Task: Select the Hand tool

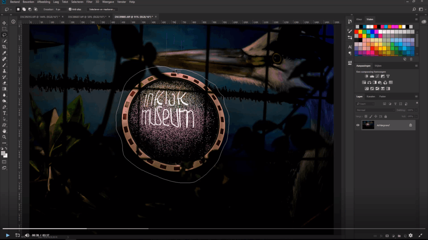Action: (x=4, y=131)
